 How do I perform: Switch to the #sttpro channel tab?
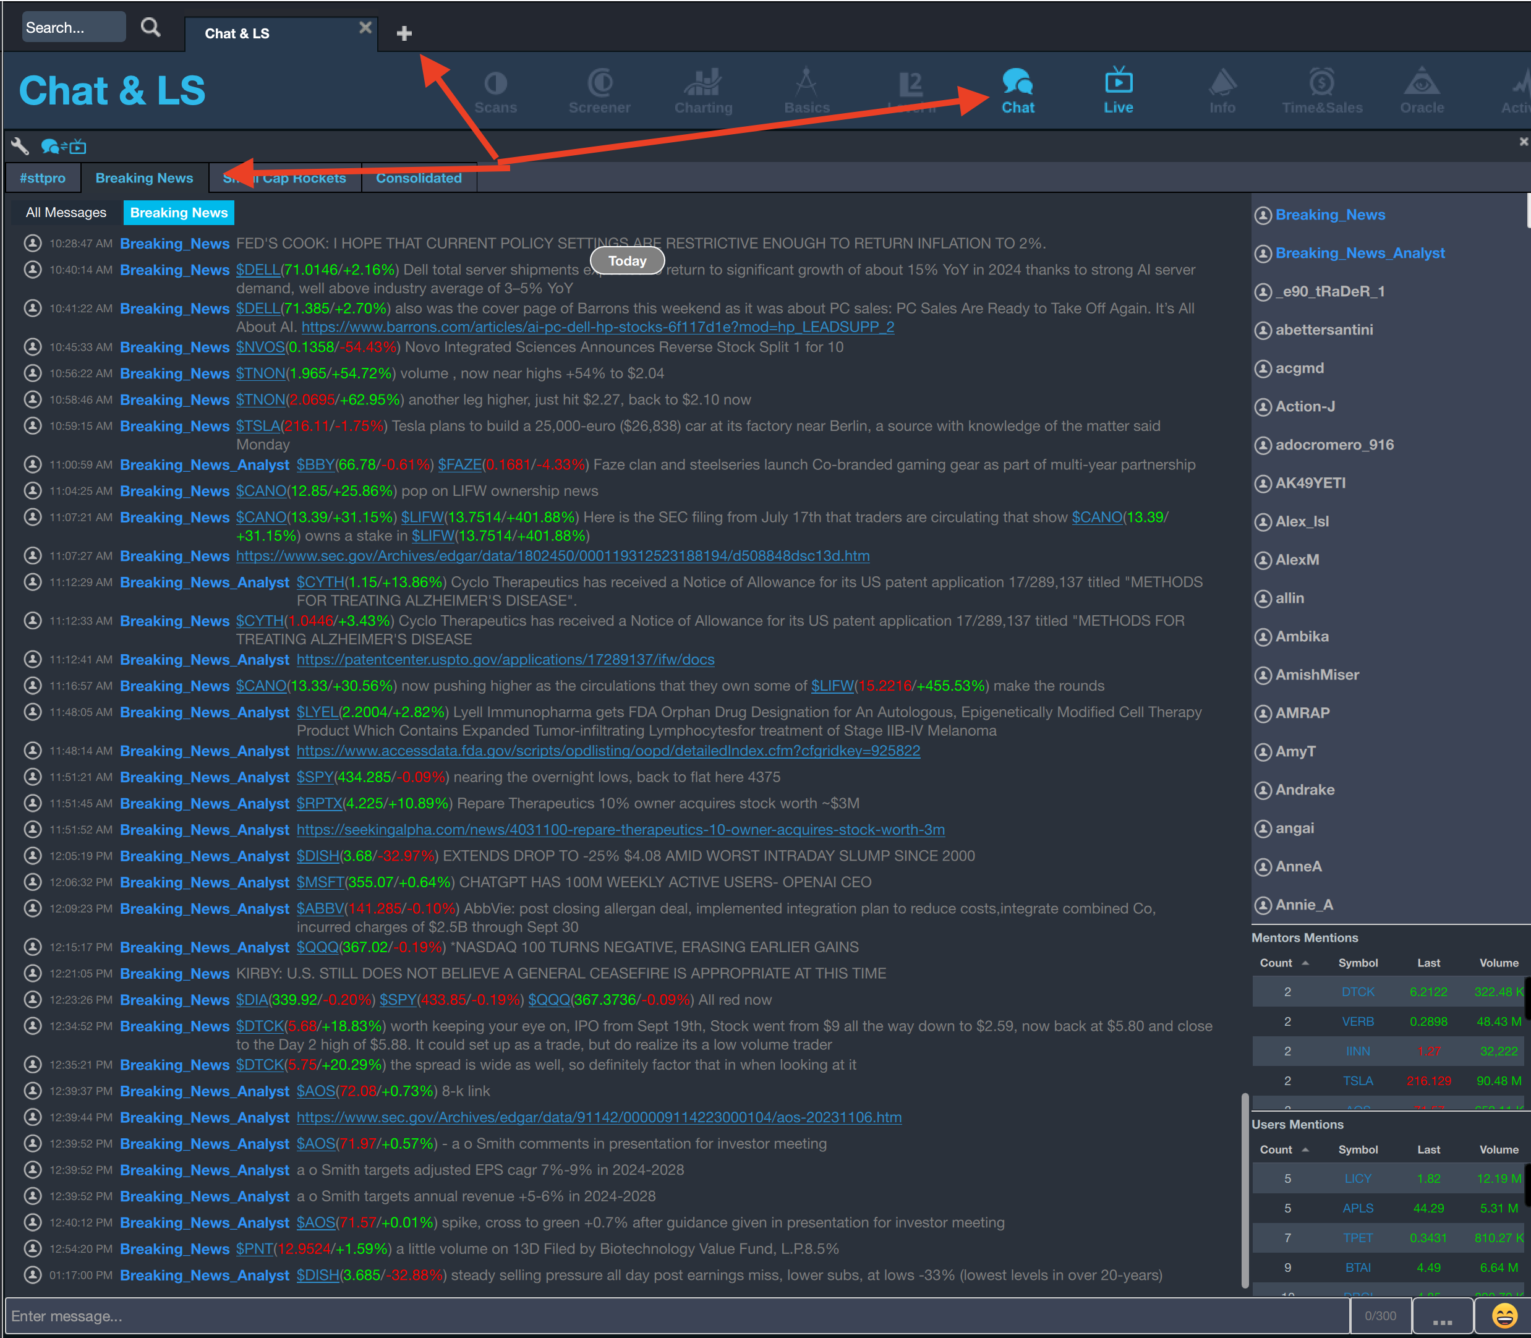pyautogui.click(x=43, y=179)
